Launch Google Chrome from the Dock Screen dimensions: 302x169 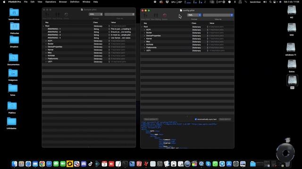(x=42, y=164)
